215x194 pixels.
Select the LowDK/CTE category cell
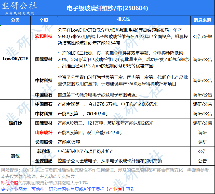click(15, 59)
